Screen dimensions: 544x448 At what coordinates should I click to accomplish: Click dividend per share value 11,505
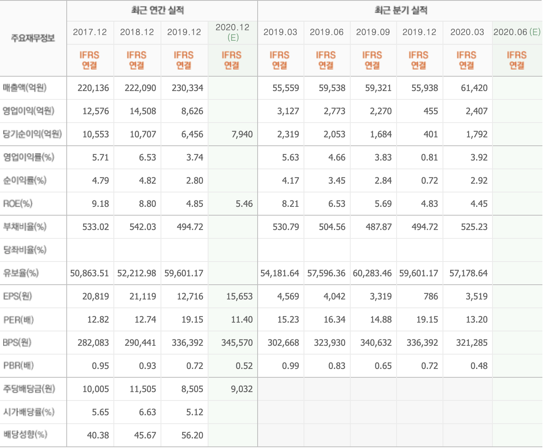pos(143,389)
